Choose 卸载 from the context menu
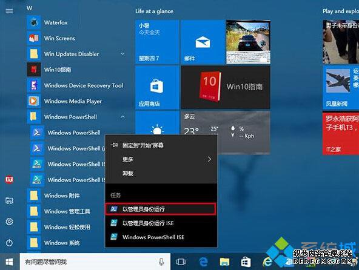Screen dimensions: 359x270 point(161,173)
